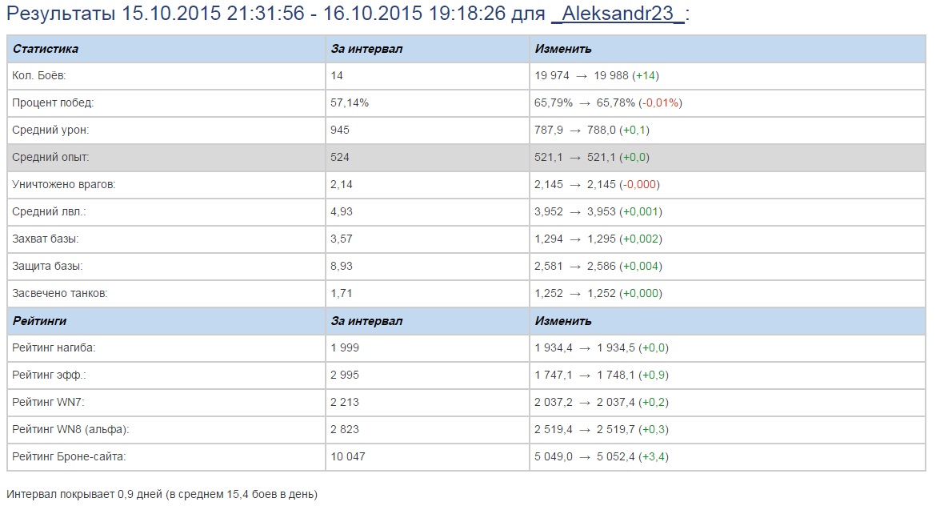Viewport: 936px width, 514px height.
Task: Select the Уничтожено врагов row label
Action: tap(64, 185)
